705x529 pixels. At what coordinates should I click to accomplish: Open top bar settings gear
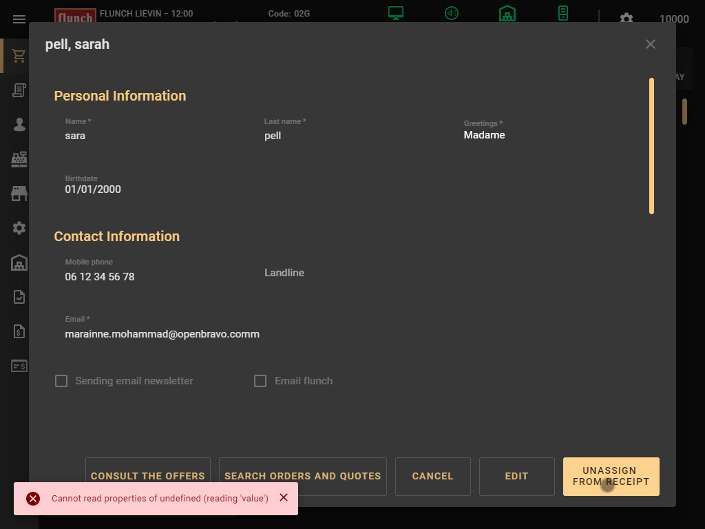click(627, 19)
